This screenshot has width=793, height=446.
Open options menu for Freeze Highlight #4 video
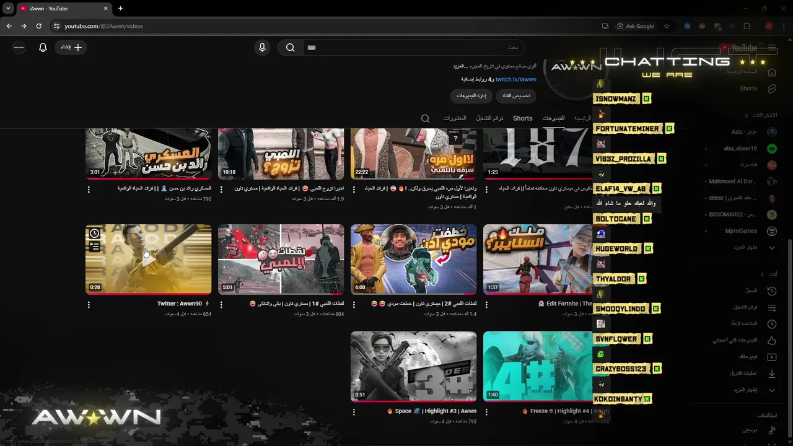[x=486, y=412]
